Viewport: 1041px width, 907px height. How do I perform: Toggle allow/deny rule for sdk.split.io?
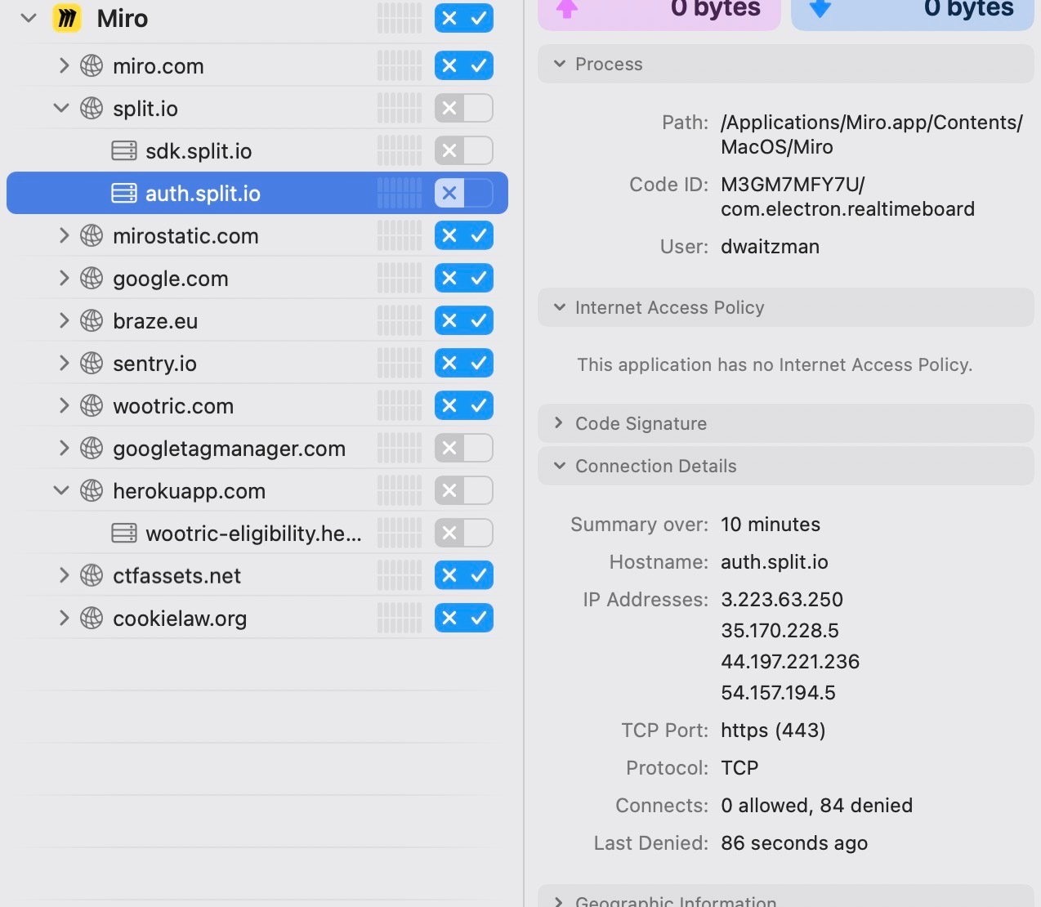pos(464,150)
